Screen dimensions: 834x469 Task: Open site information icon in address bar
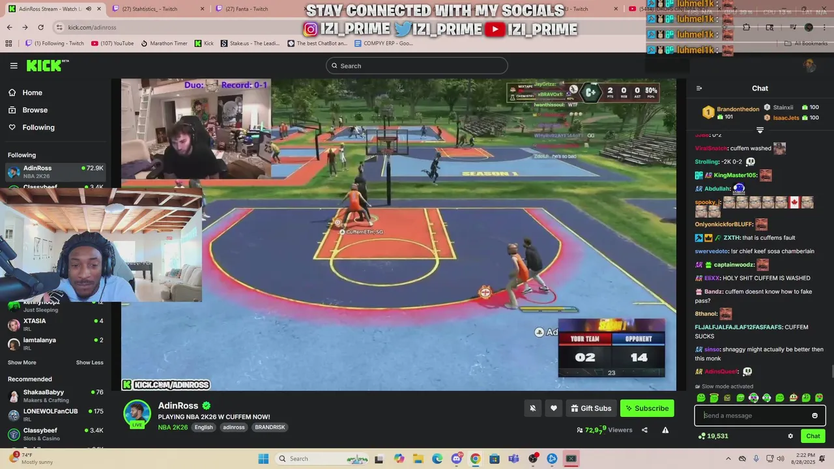click(59, 27)
